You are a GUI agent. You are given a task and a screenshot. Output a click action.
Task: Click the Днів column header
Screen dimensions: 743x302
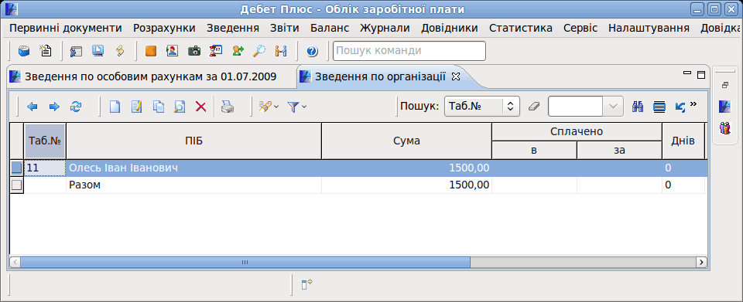click(x=683, y=141)
